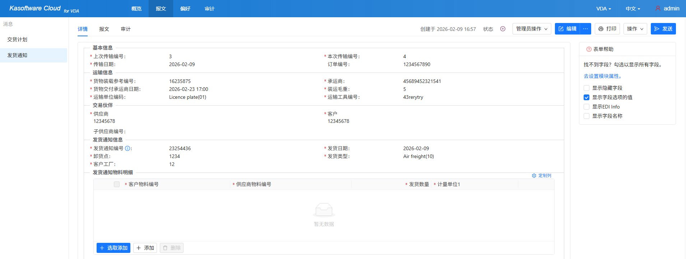Click the ellipsis more button beside 编辑
The height and width of the screenshot is (259, 686).
[585, 29]
